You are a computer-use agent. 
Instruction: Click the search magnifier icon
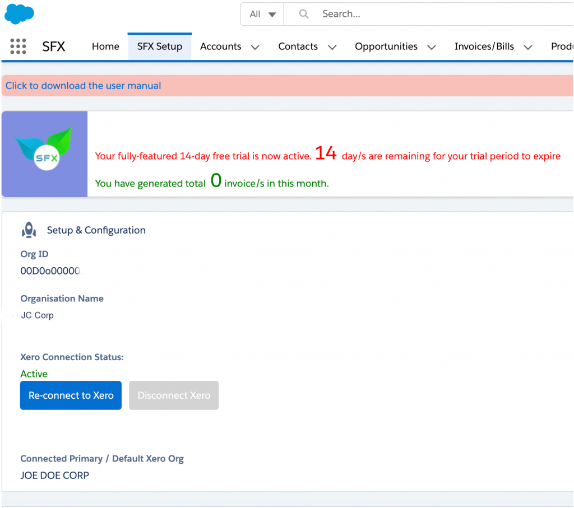click(x=303, y=14)
